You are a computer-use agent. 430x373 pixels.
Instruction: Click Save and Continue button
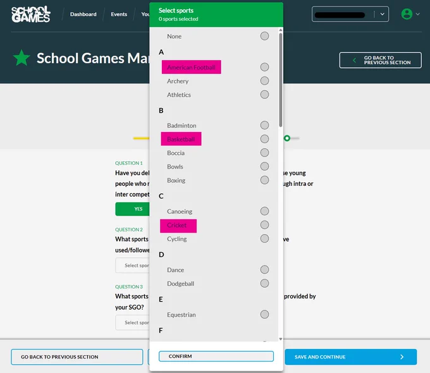click(x=351, y=357)
